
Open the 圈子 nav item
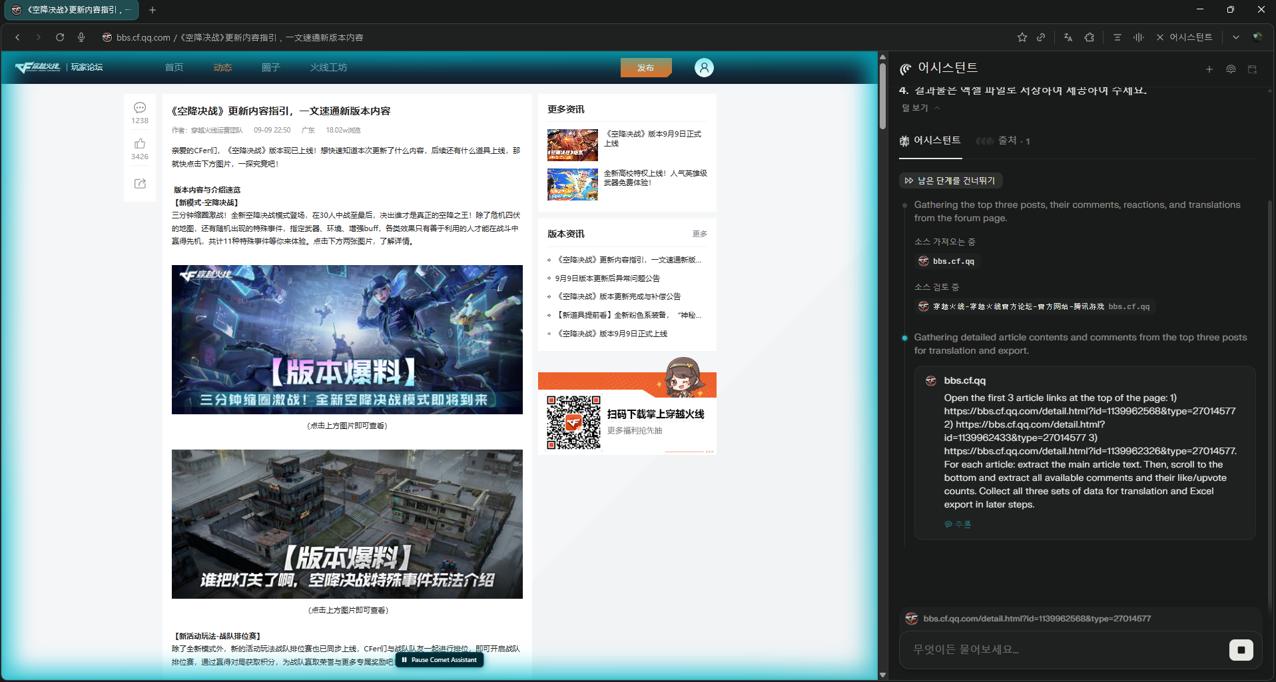tap(271, 67)
